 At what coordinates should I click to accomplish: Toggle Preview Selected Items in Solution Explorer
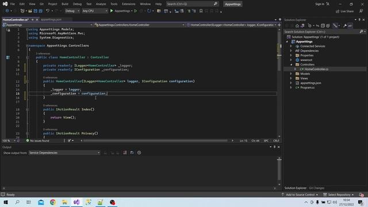350,25
